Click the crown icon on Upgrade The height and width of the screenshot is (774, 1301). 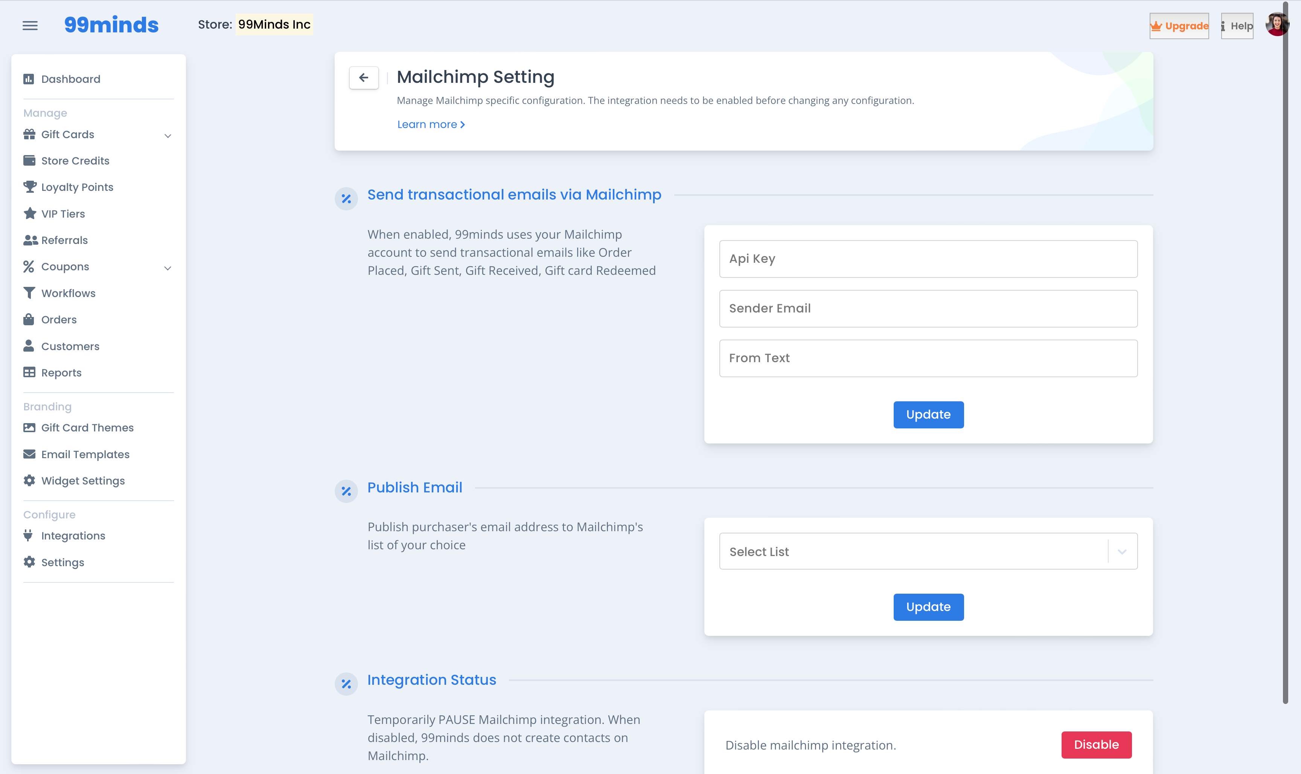1156,26
